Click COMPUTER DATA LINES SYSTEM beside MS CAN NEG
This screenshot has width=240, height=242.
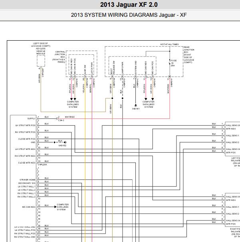click(x=63, y=207)
